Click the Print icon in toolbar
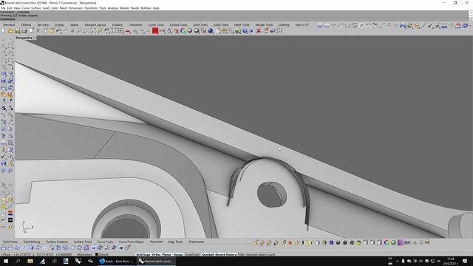The width and height of the screenshot is (473, 266). pyautogui.click(x=24, y=31)
